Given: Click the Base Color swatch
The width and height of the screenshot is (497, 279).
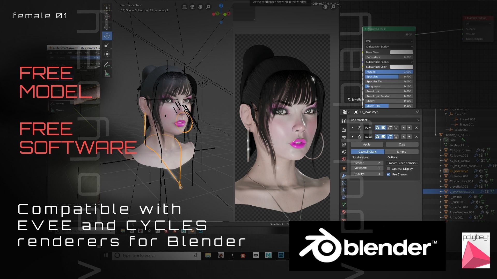Looking at the screenshot, I should [x=401, y=52].
